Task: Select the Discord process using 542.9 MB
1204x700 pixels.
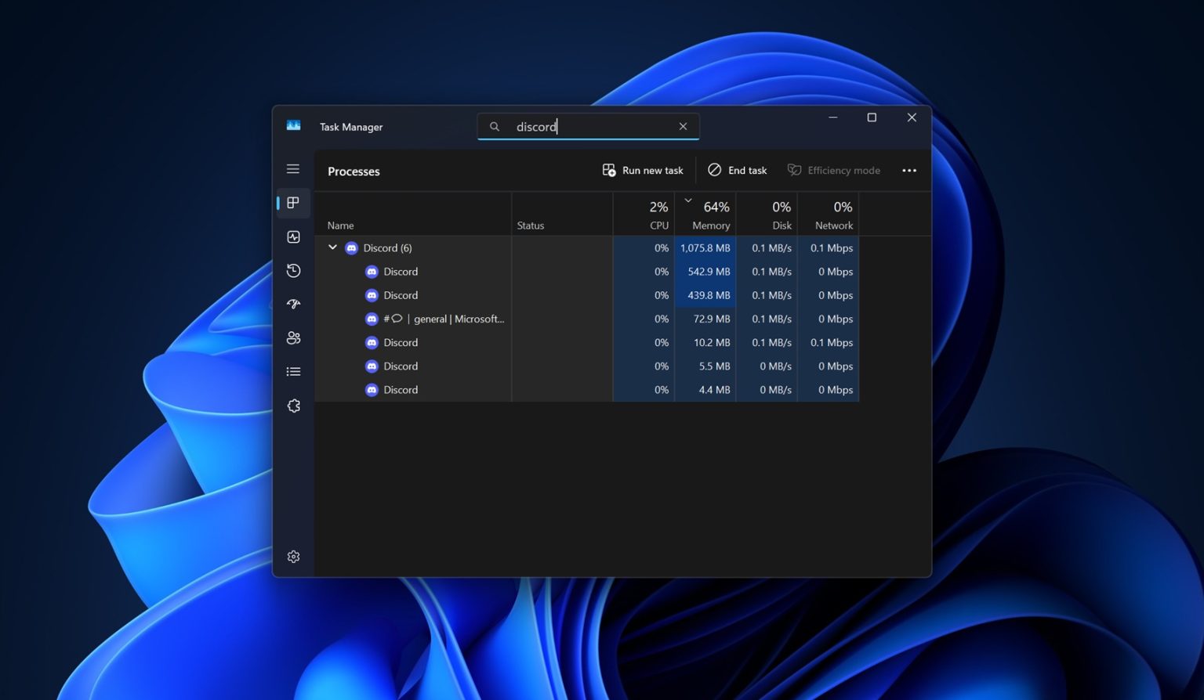Action: tap(401, 272)
